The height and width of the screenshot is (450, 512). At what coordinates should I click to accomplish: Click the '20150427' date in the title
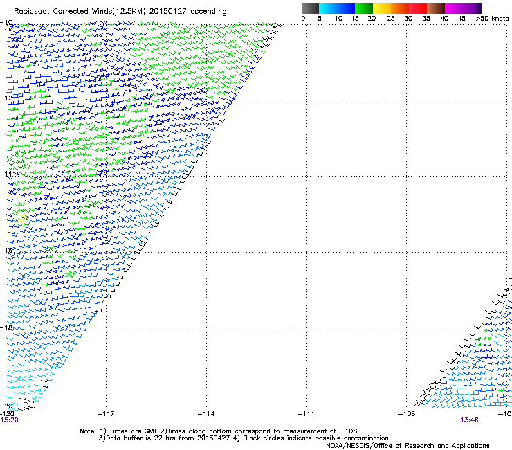168,12
